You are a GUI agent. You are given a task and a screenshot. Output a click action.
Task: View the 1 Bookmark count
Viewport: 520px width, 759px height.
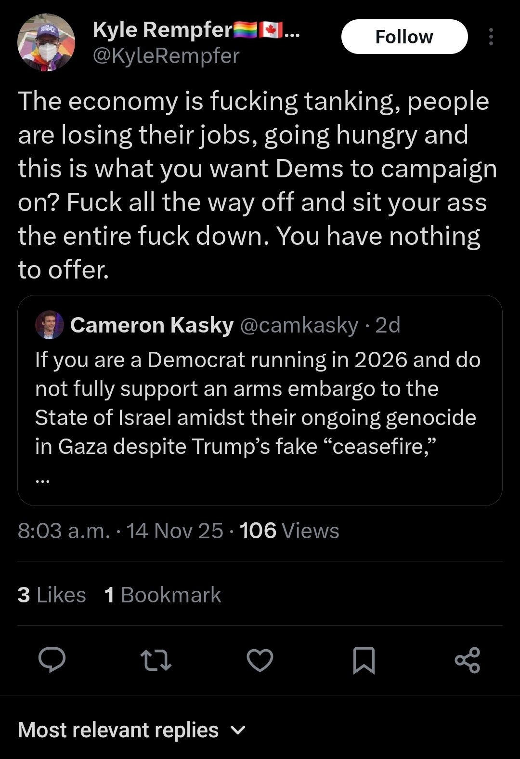[163, 595]
